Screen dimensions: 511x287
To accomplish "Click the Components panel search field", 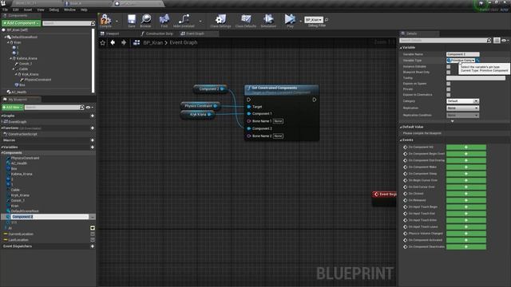I will tap(66, 23).
